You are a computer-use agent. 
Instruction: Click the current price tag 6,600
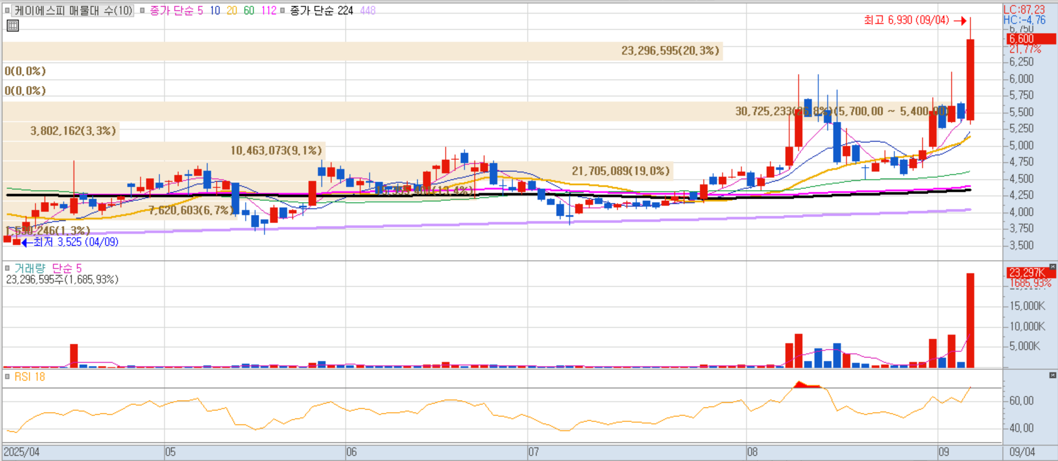1031,39
